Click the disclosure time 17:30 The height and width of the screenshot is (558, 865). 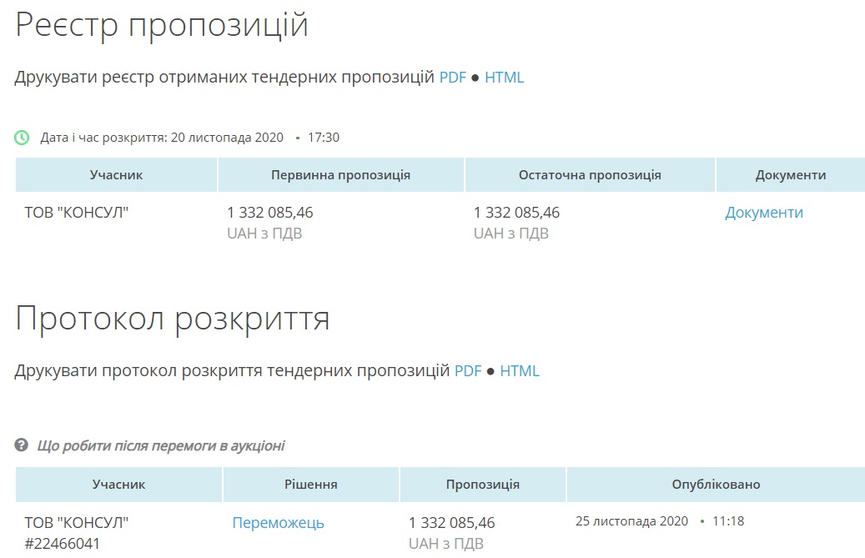(324, 138)
